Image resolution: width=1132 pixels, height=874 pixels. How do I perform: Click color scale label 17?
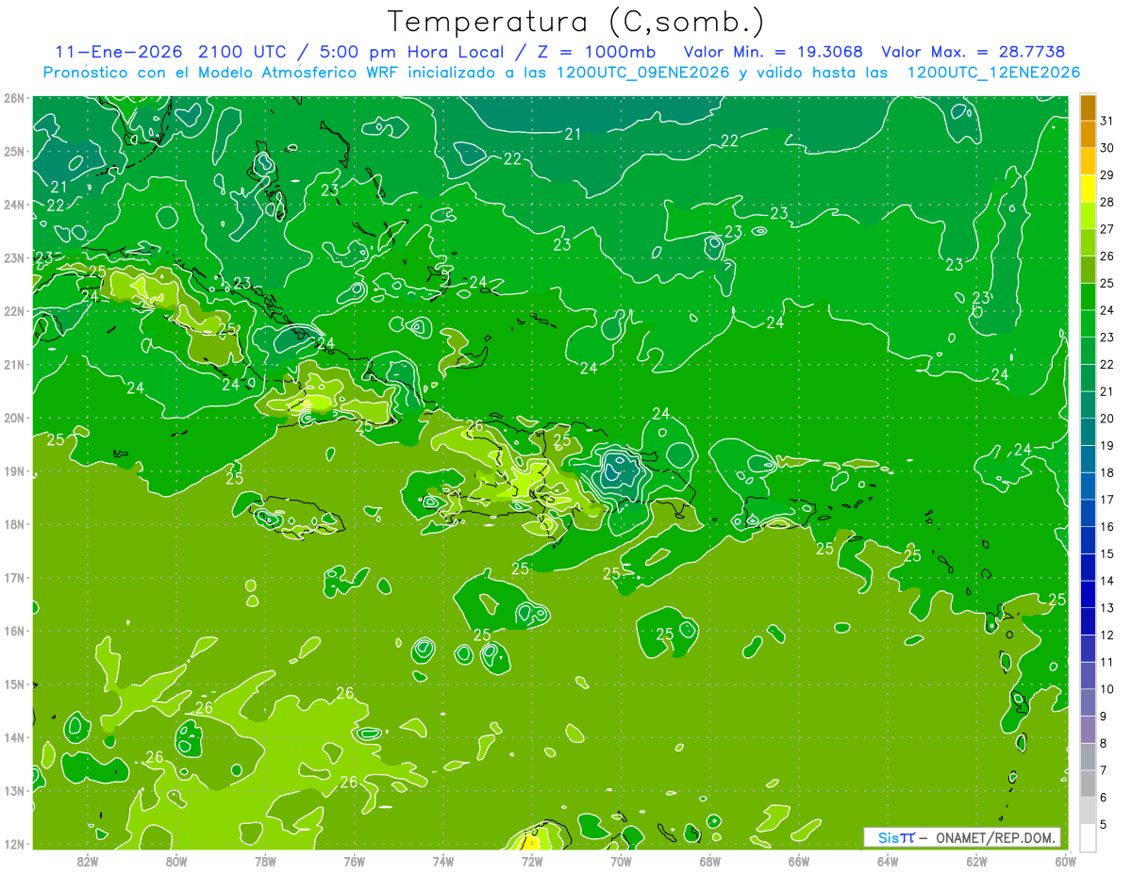point(1107,500)
